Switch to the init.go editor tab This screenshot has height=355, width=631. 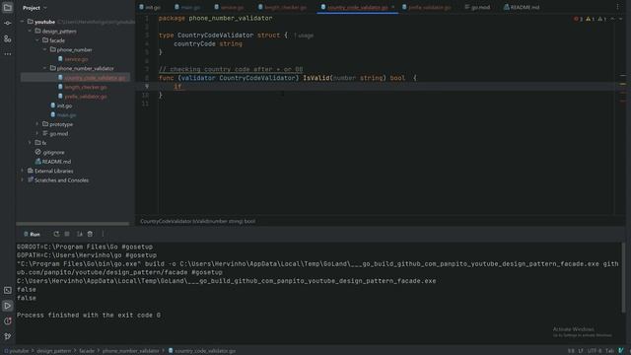point(150,7)
